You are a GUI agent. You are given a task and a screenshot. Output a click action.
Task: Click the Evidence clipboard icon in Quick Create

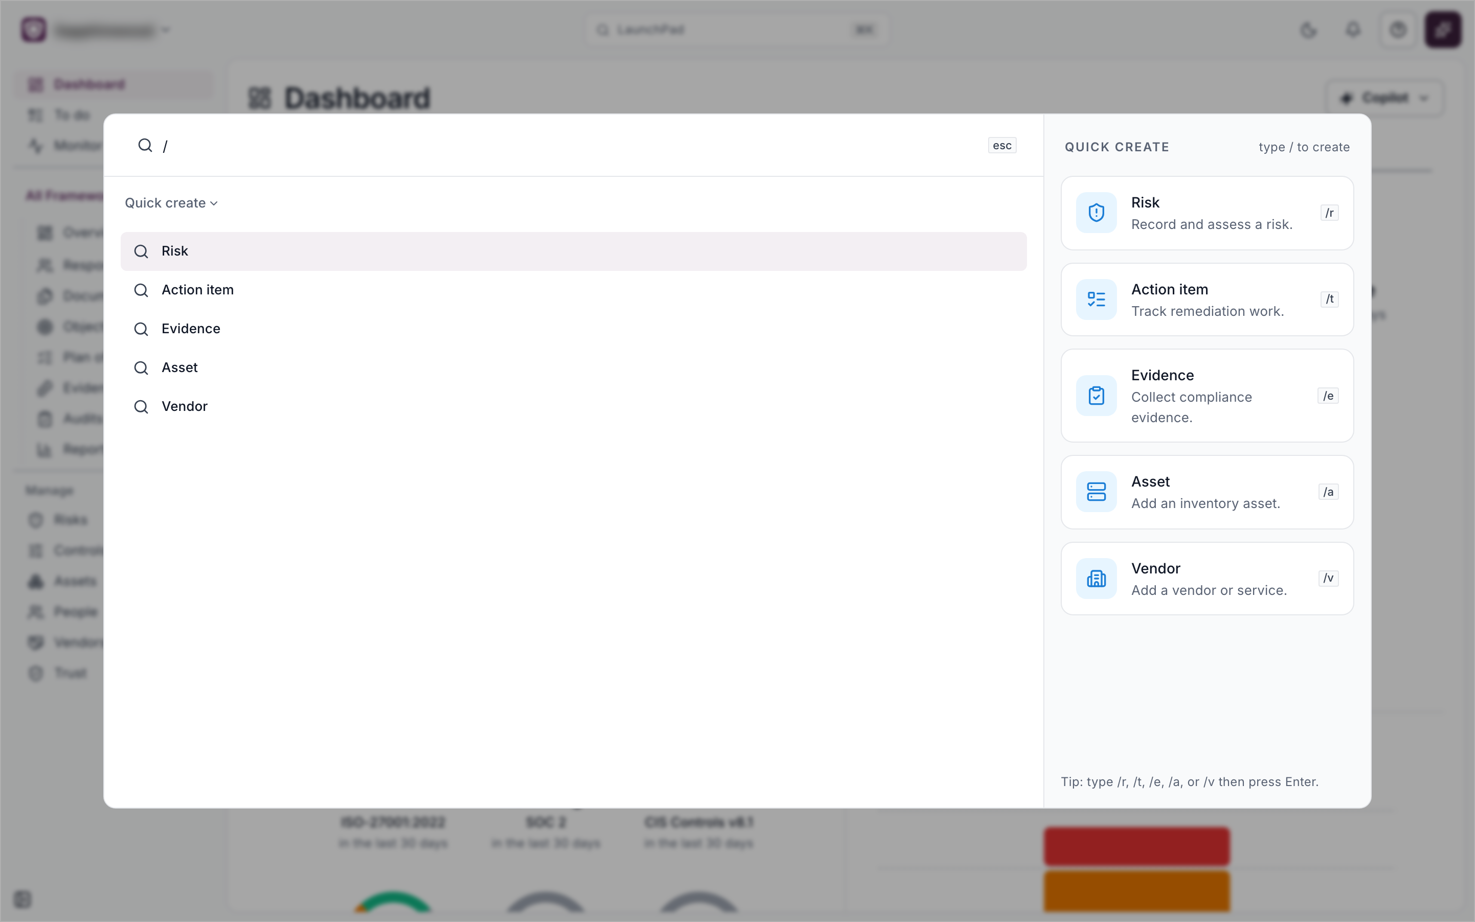point(1096,396)
